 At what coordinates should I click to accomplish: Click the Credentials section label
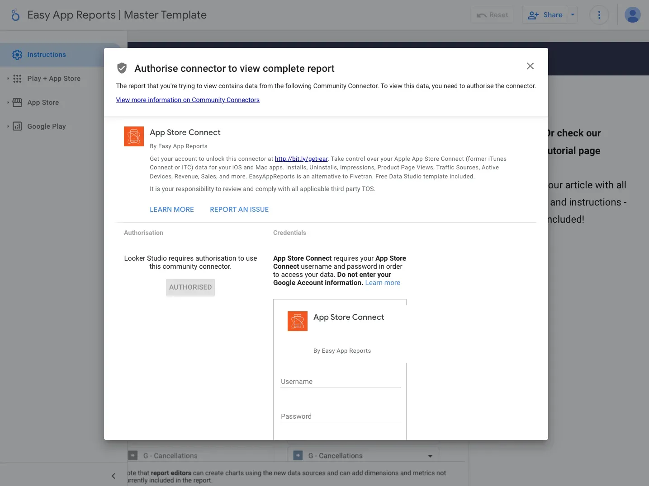click(289, 233)
